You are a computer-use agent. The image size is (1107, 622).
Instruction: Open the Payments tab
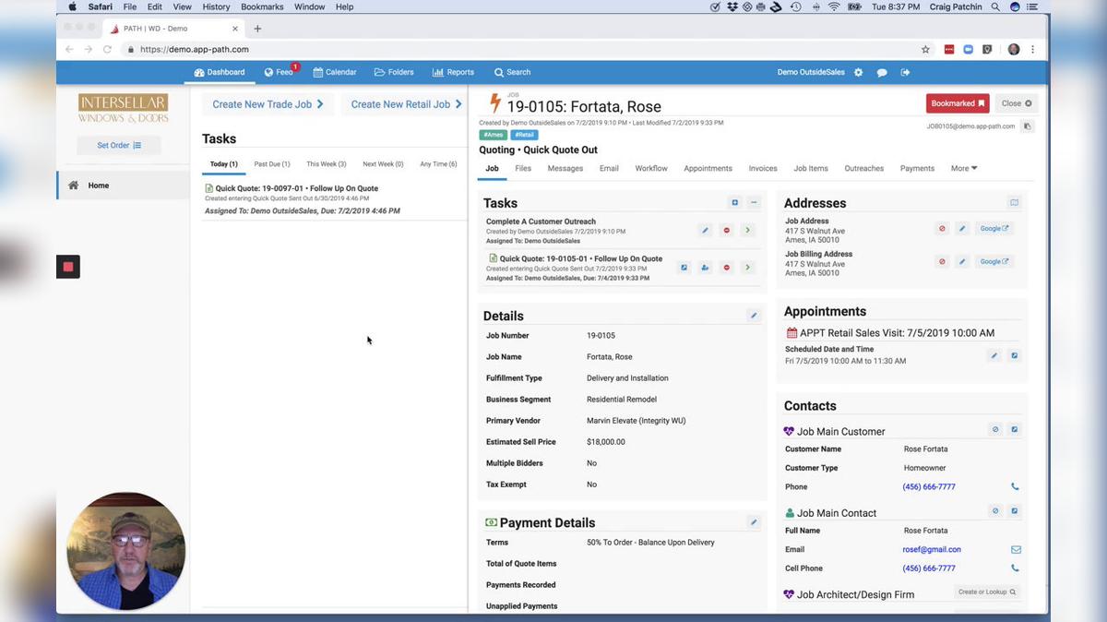(917, 168)
